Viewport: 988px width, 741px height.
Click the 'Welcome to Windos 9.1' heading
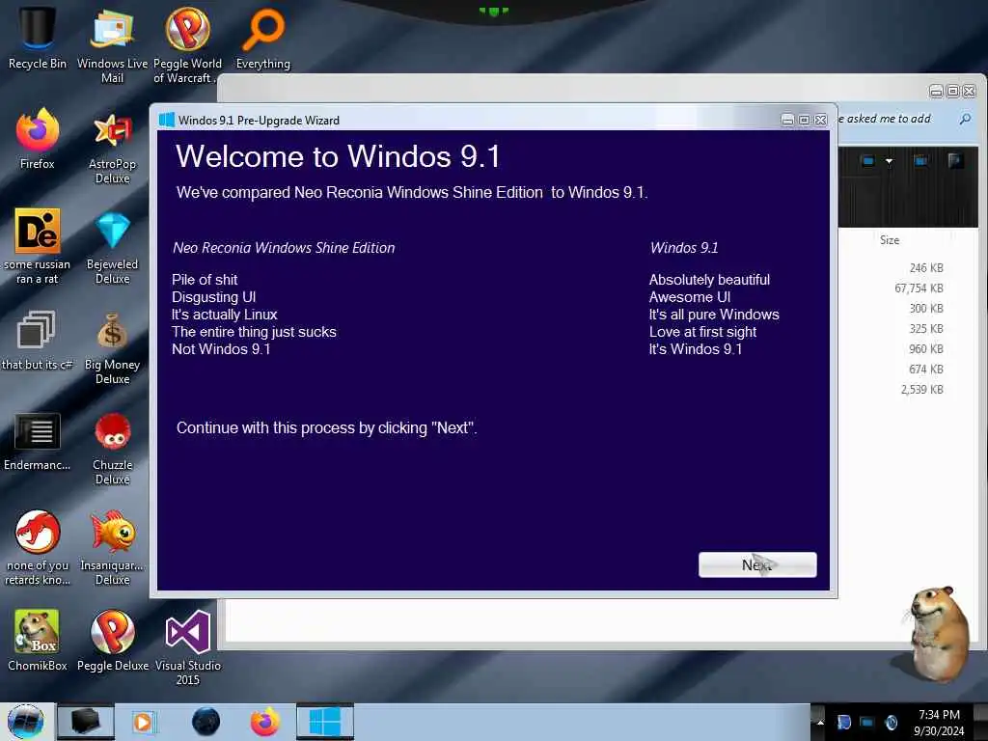point(338,156)
